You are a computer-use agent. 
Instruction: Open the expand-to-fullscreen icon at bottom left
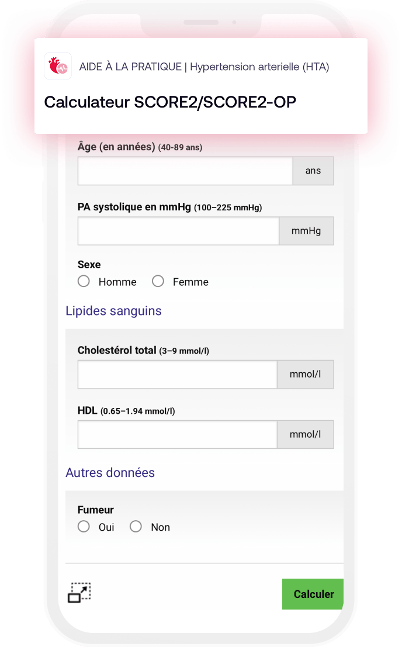click(79, 593)
